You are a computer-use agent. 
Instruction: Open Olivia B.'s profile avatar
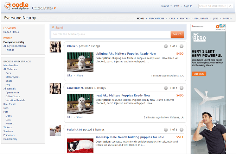pyautogui.click(x=55, y=47)
